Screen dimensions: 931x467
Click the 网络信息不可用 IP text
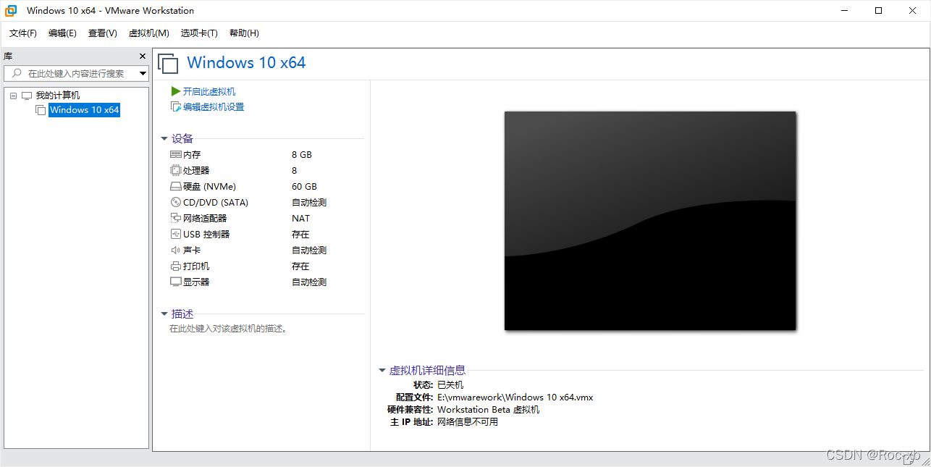coord(468,422)
